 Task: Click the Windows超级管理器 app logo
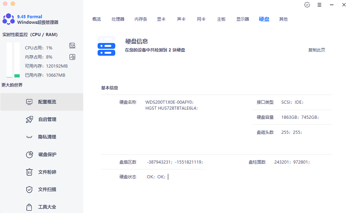coord(8,19)
